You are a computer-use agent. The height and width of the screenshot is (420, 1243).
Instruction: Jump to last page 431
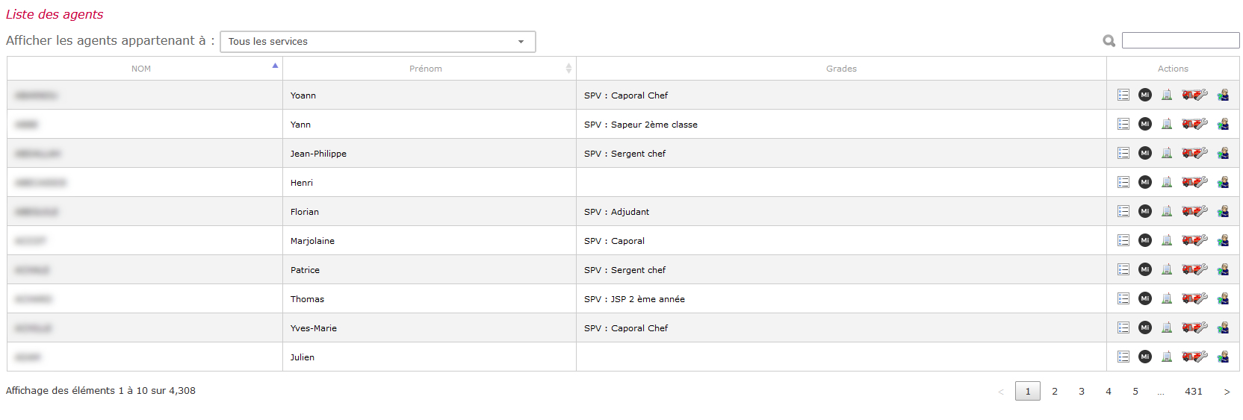pyautogui.click(x=1194, y=391)
